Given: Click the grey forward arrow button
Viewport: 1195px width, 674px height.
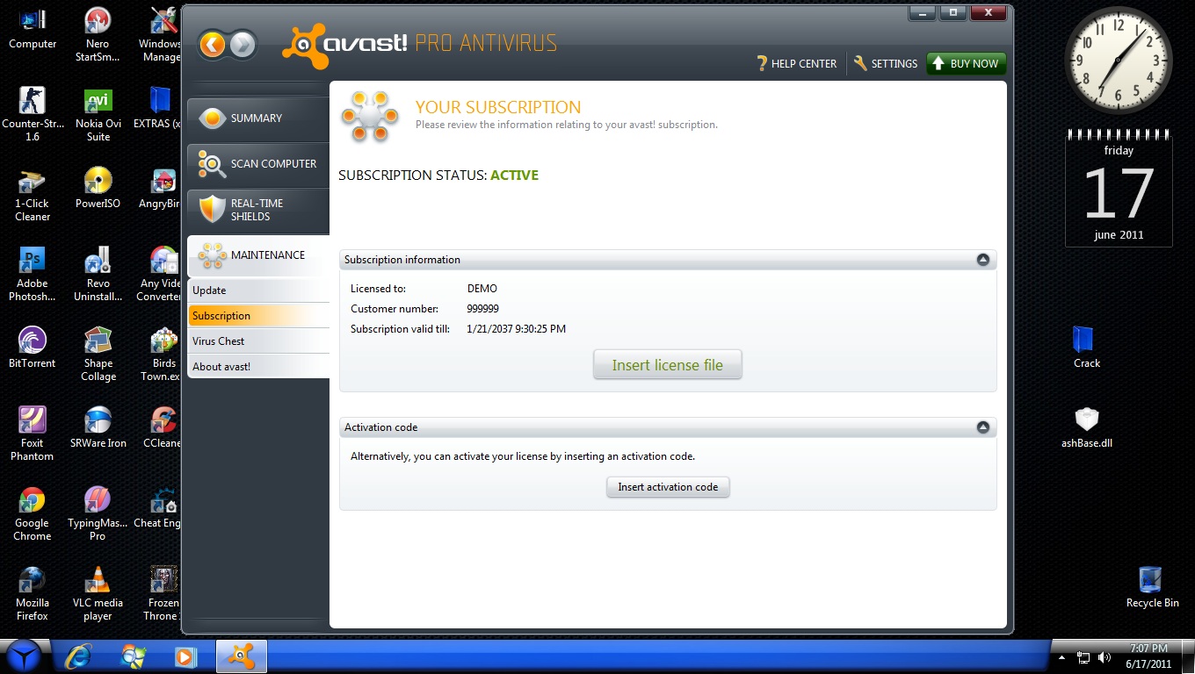Looking at the screenshot, I should click(243, 45).
